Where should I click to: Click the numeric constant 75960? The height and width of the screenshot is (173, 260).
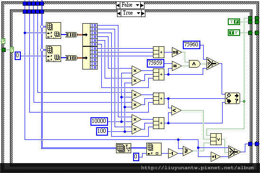[x=191, y=45]
